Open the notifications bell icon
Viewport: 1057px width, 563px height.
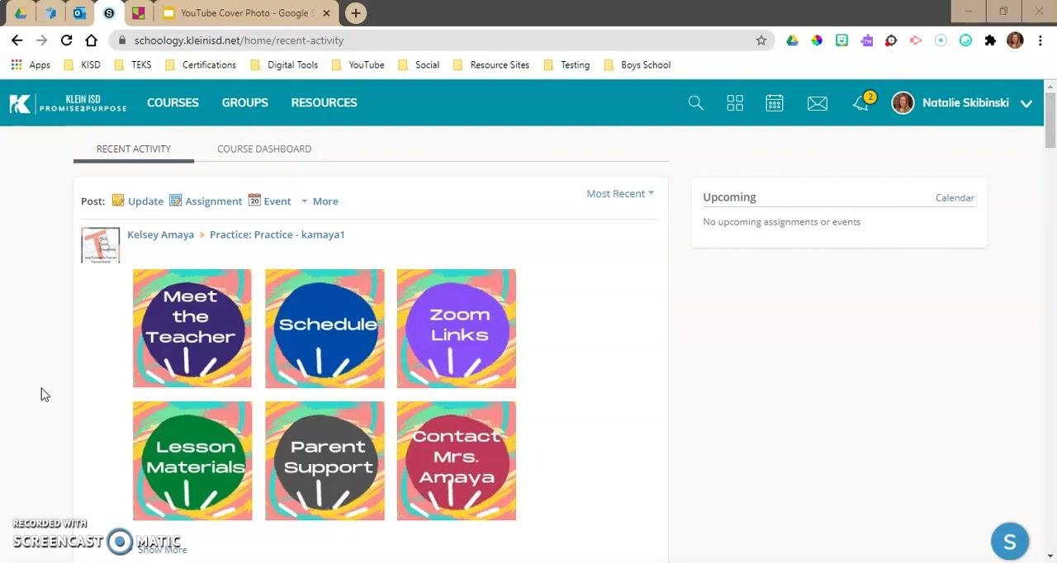860,103
